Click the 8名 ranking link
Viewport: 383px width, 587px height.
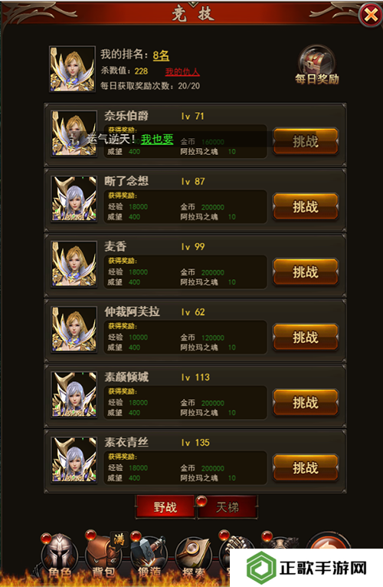161,55
